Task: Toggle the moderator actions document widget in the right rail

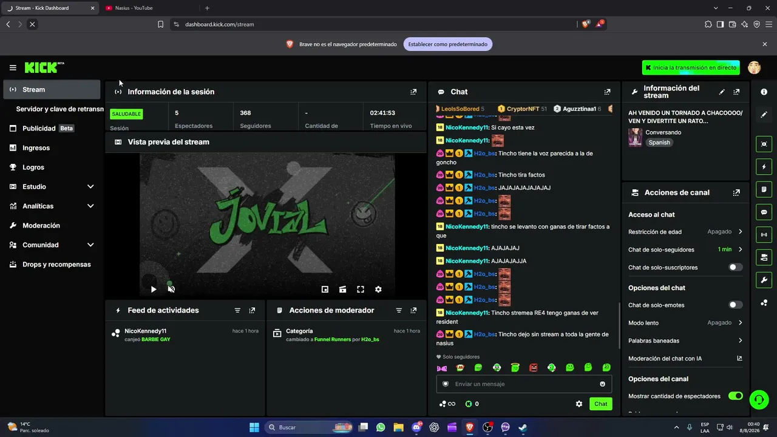Action: pyautogui.click(x=764, y=189)
